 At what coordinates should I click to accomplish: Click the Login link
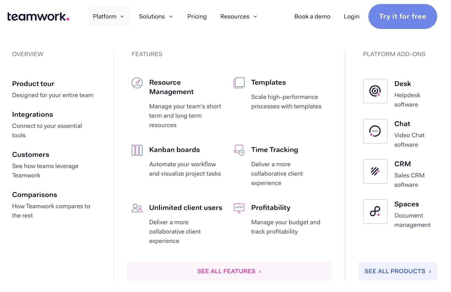tap(351, 17)
